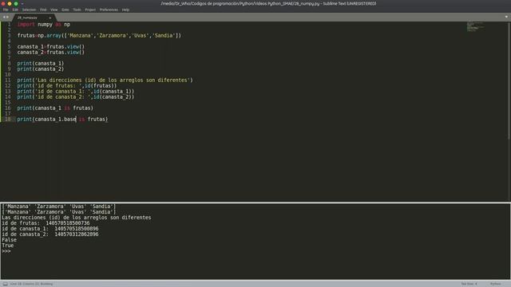
Task: Open the Help menu
Action: point(125,10)
